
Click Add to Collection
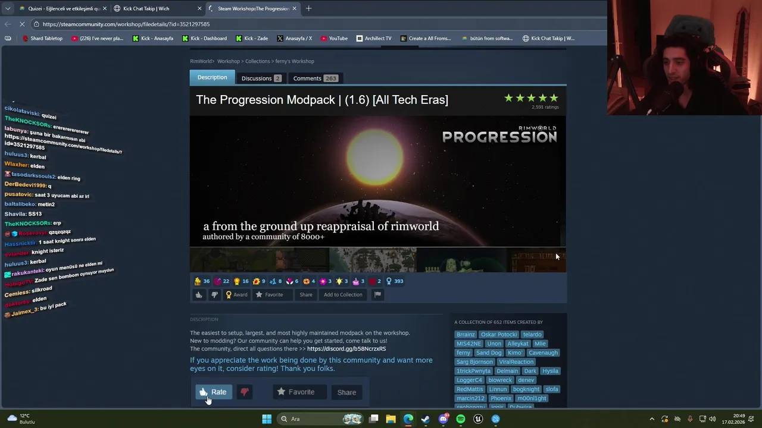pos(343,295)
